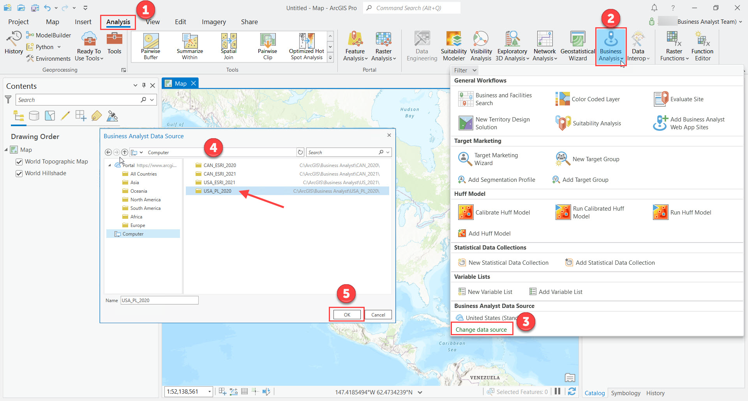Open the Symbology tab
The width and height of the screenshot is (748, 401).
pos(625,393)
